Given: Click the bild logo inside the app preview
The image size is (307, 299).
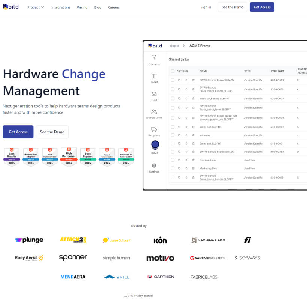Looking at the screenshot, I should click(x=155, y=46).
